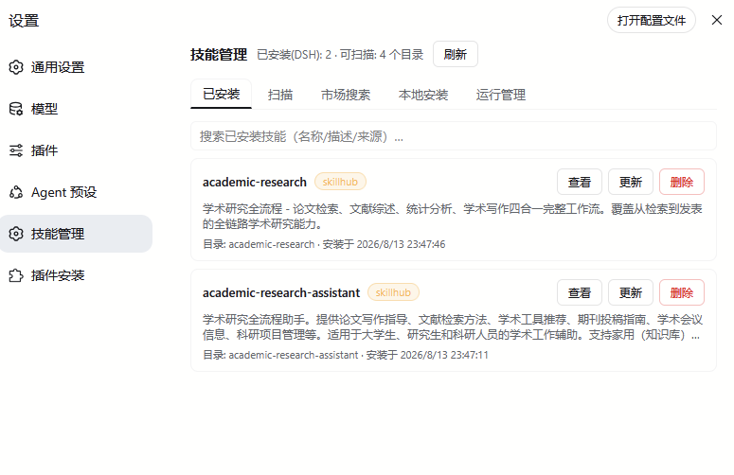Switch to the 扫描 tab
Screen dimensions: 734x475
[280, 95]
